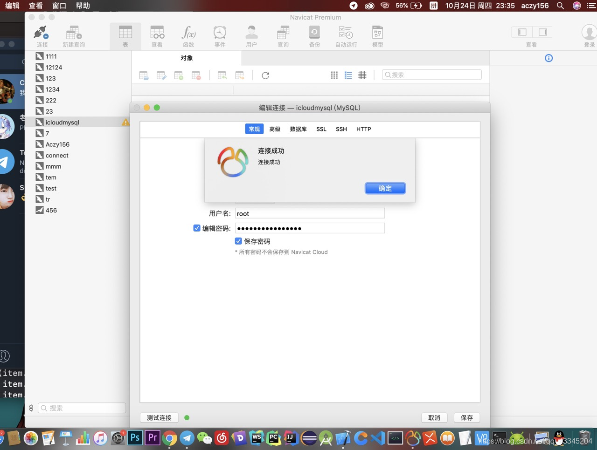Click 确定 in the 连接成功 dialog

click(385, 188)
